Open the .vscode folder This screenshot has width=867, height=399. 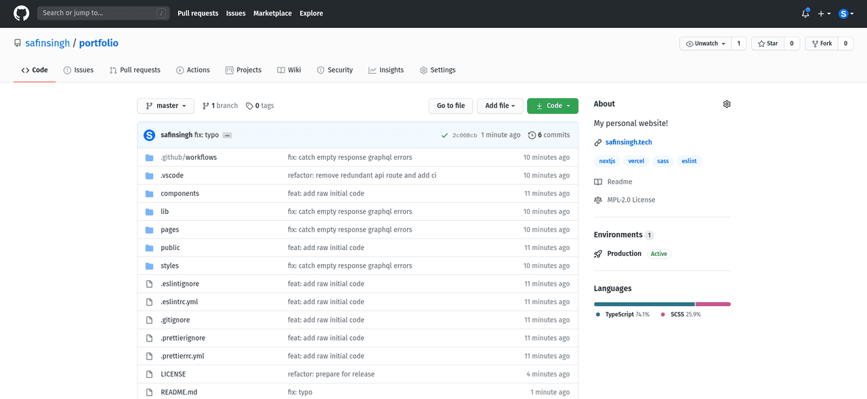click(x=172, y=175)
